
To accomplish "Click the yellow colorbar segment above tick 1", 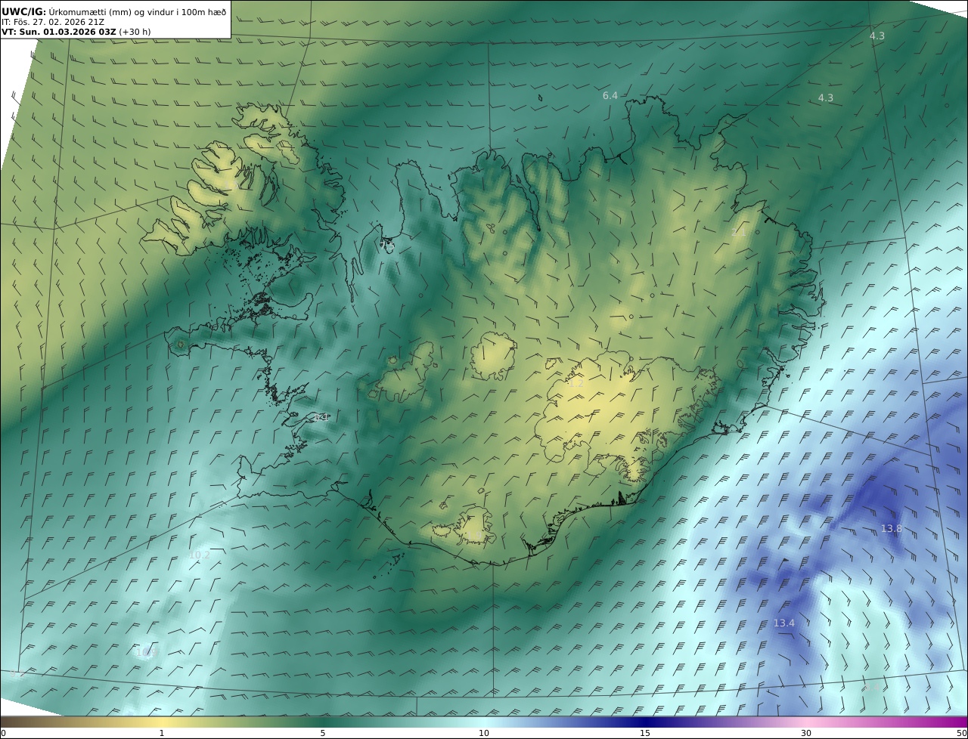I will click(161, 722).
